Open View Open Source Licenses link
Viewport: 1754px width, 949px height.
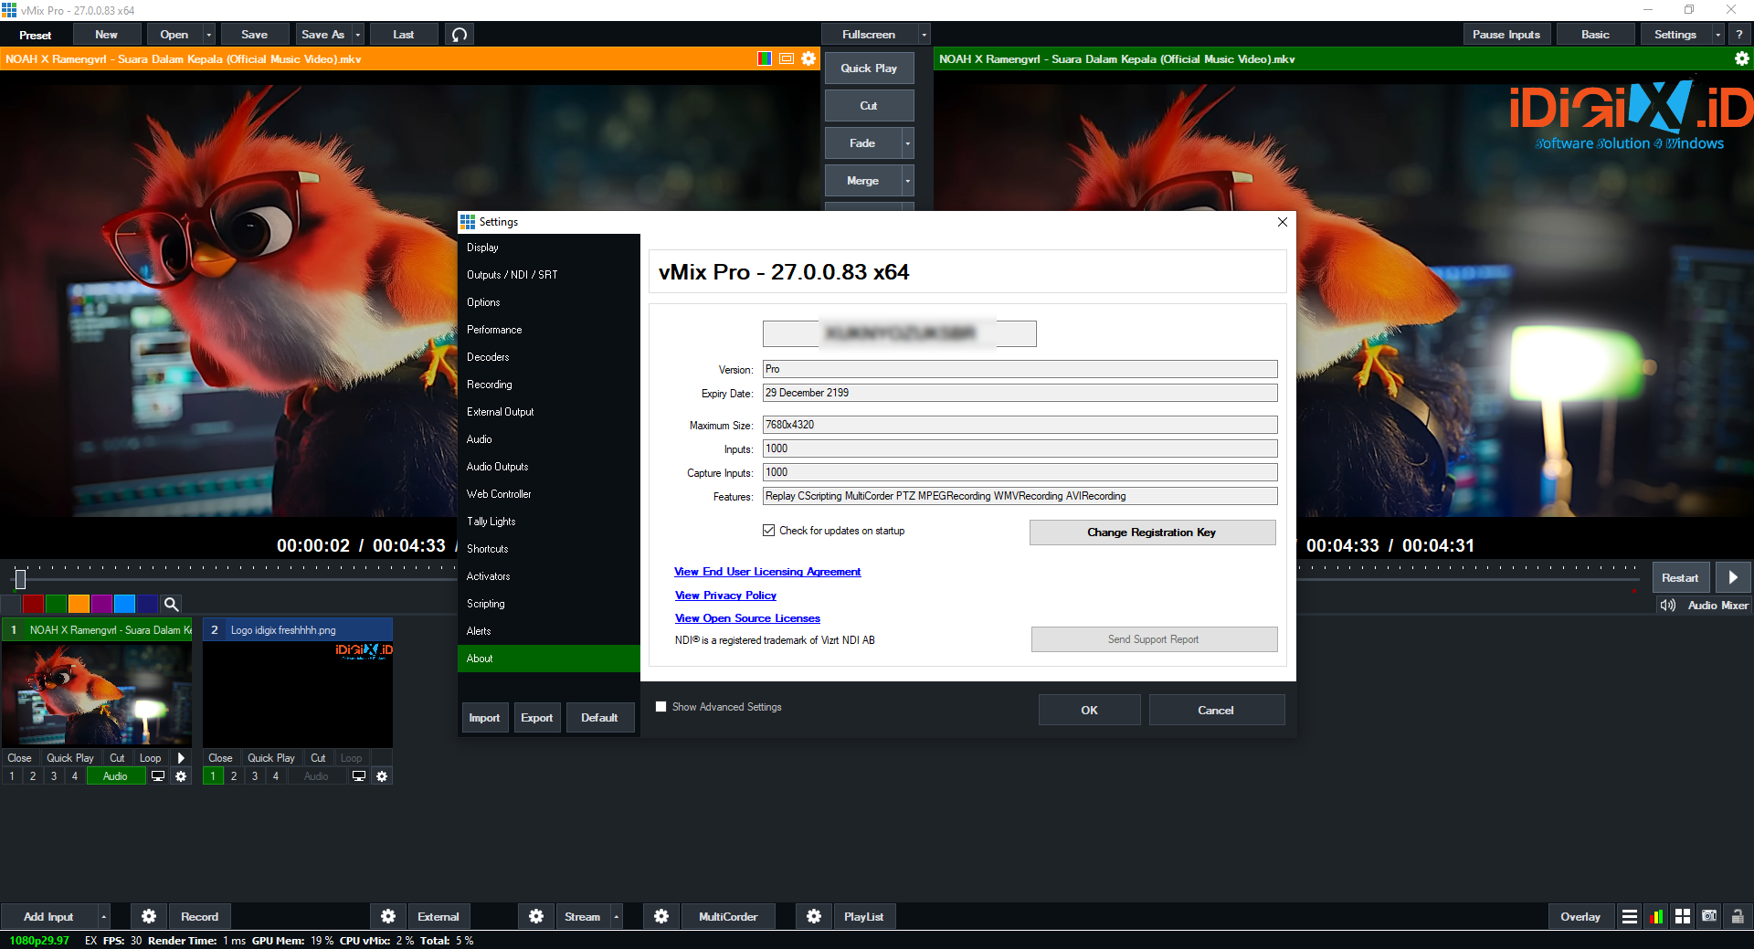747,618
